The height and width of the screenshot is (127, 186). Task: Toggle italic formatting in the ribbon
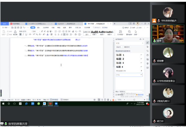tap(24, 34)
